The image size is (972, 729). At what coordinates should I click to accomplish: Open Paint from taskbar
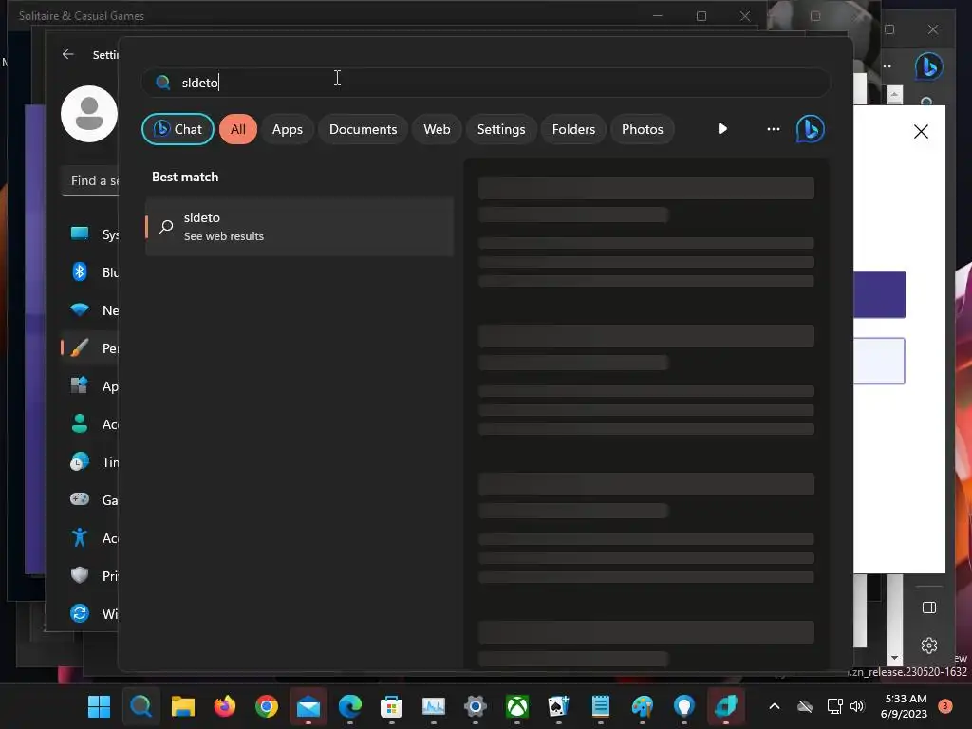pyautogui.click(x=643, y=706)
